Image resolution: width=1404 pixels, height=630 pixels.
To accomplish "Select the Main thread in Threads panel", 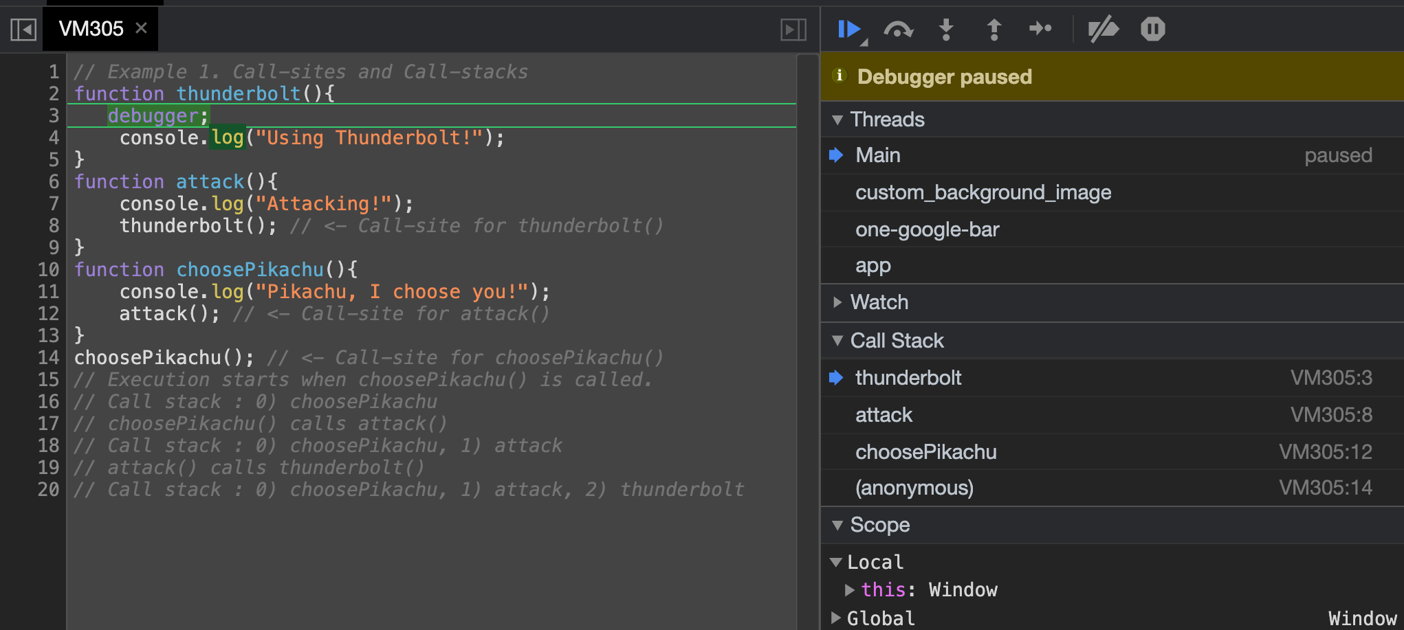I will tap(877, 155).
